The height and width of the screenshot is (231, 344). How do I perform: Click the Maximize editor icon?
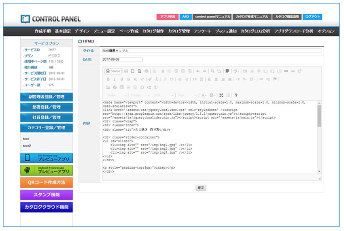click(x=221, y=95)
